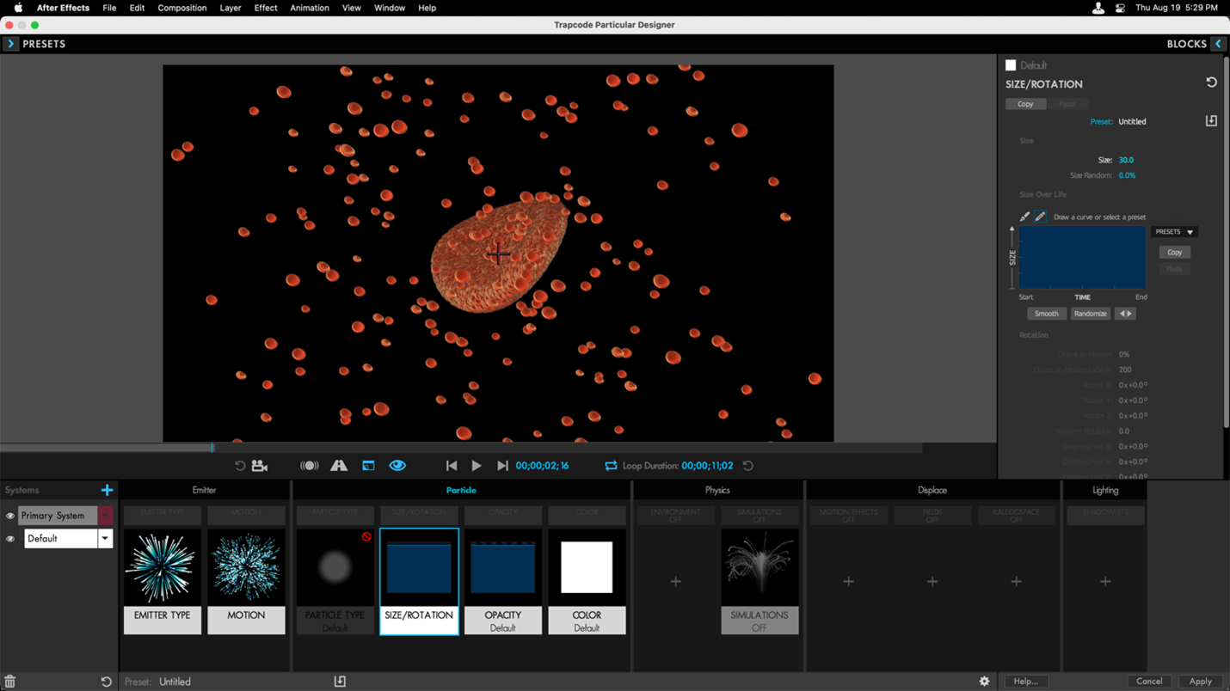Randomize the Size Over Life curve
The width and height of the screenshot is (1230, 691).
point(1090,314)
